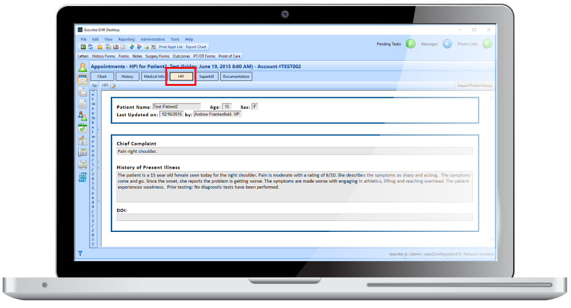Image resolution: width=571 pixels, height=308 pixels.
Task: Open the document page sidebar icon
Action: (83, 103)
